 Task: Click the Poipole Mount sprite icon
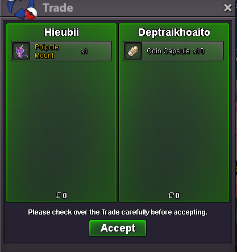pyautogui.click(x=21, y=51)
